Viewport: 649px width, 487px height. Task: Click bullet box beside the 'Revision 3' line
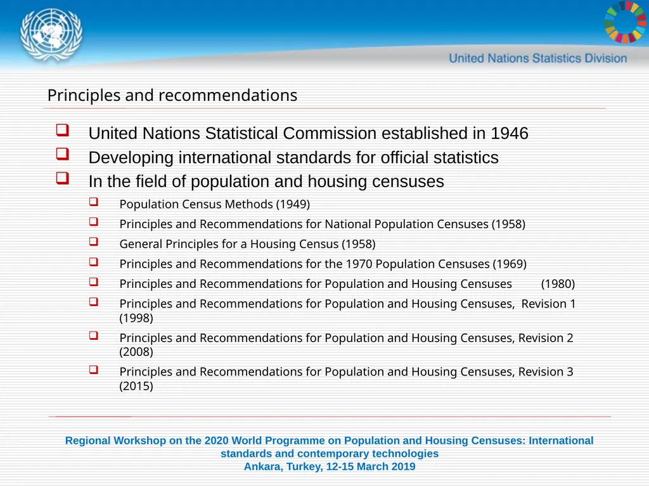click(x=94, y=370)
